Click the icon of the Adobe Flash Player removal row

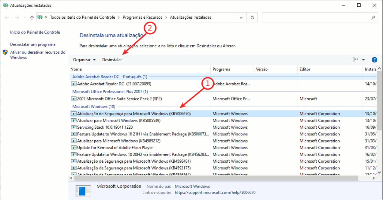pos(74,148)
